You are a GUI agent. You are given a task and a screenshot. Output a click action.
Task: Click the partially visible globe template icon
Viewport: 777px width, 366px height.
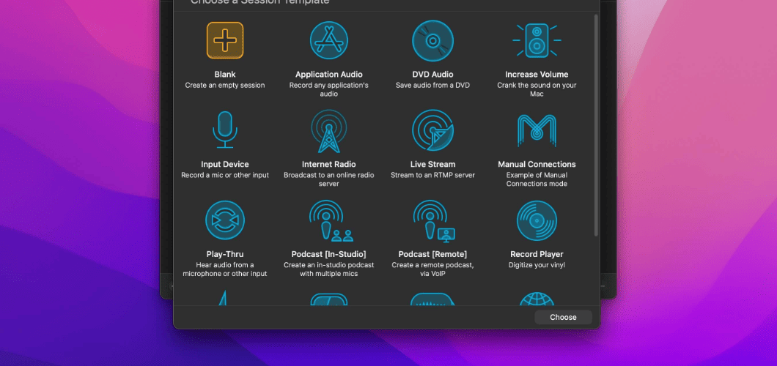[x=537, y=299]
